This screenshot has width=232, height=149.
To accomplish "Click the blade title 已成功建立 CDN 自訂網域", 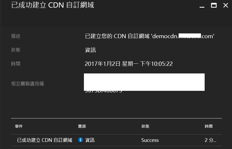I will point(53,5).
